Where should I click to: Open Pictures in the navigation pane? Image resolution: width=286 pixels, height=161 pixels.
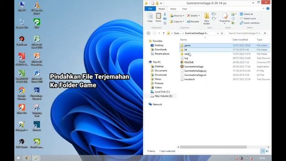[x=157, y=83]
